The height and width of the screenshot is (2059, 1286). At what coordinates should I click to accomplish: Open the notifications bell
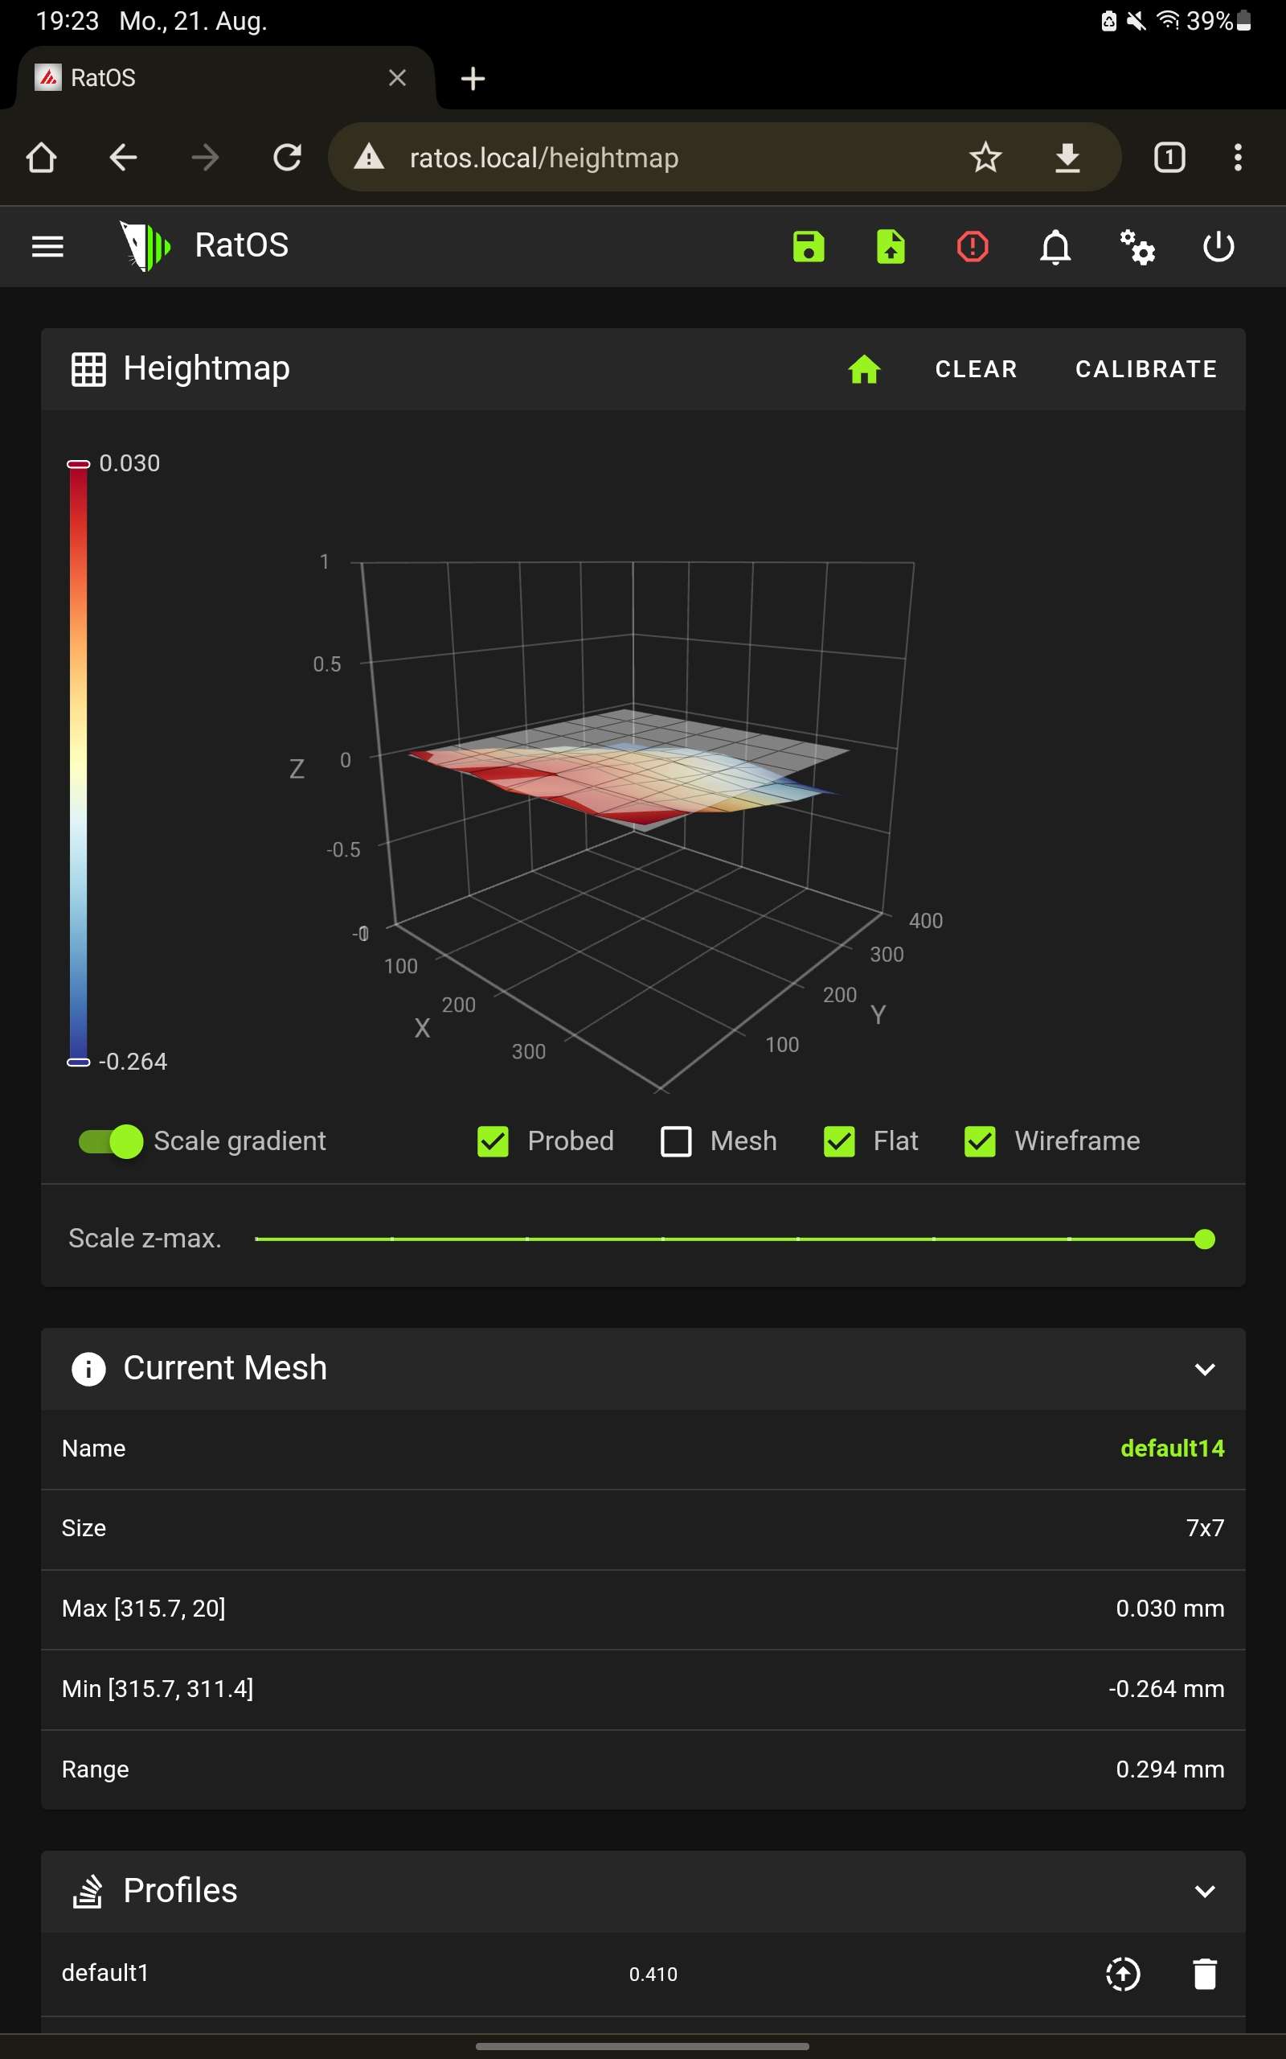pos(1055,247)
